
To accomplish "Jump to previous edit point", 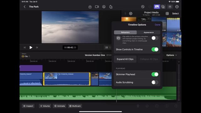I will coord(25,47).
